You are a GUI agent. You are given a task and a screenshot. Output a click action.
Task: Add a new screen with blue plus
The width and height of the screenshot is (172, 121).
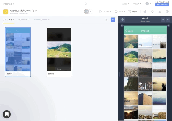pos(113,20)
